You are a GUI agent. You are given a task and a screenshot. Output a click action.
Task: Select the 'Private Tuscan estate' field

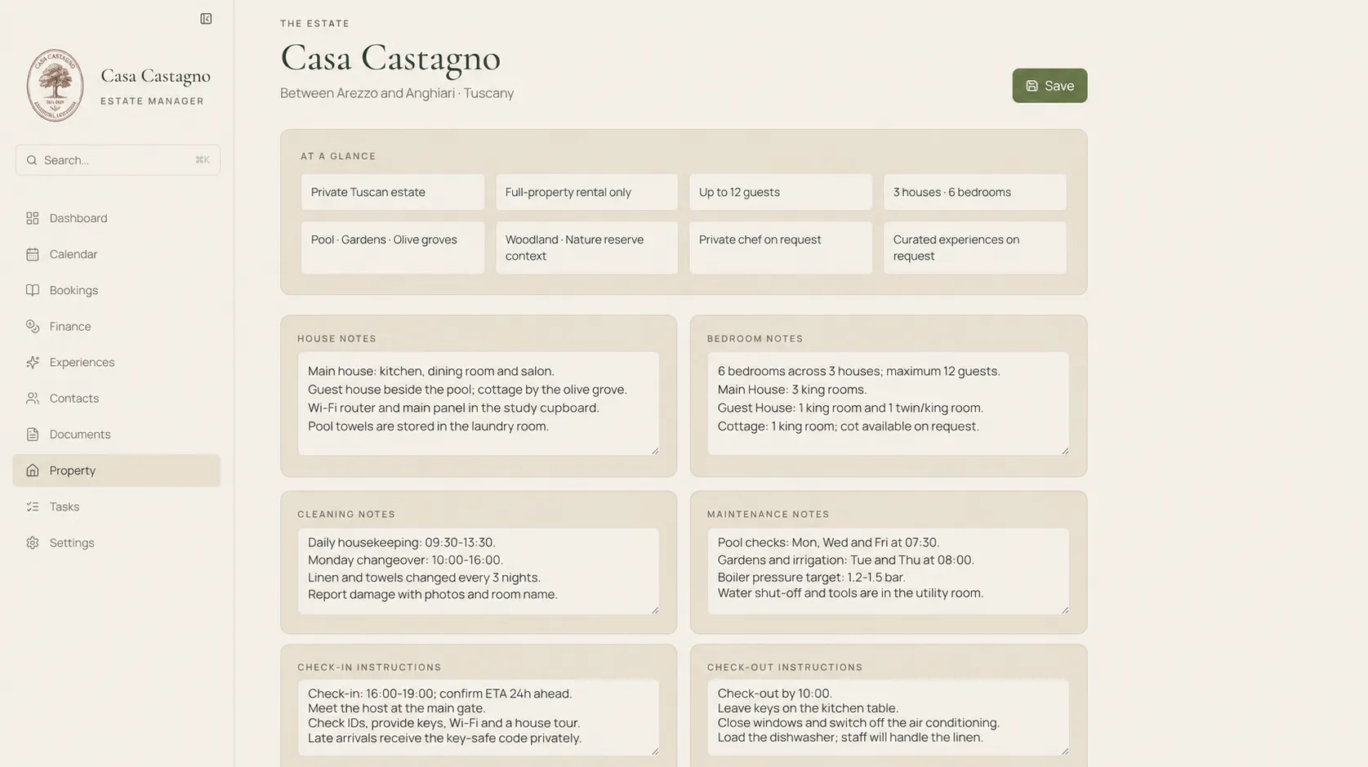pos(393,192)
